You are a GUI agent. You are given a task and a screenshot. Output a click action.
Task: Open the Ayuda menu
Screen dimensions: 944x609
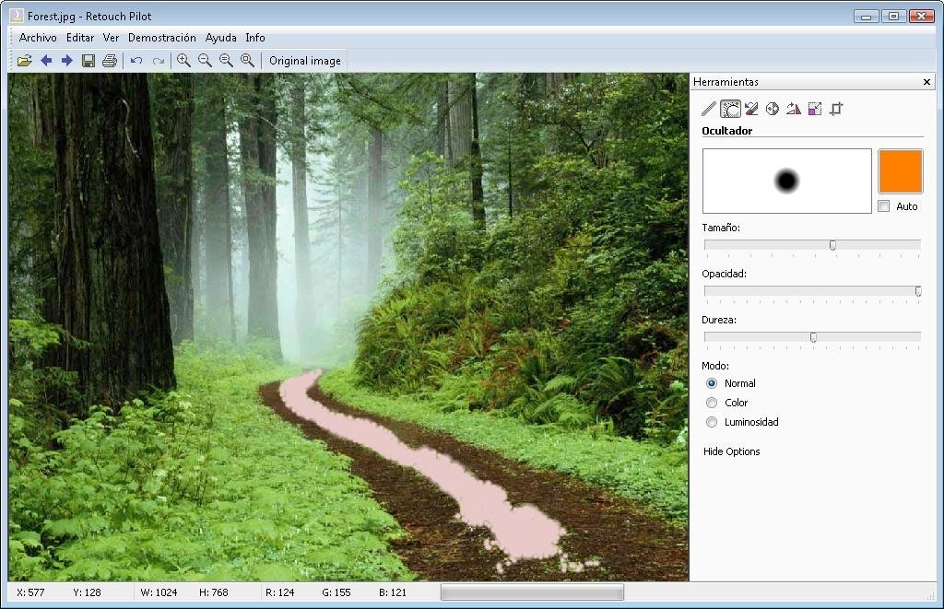click(221, 37)
